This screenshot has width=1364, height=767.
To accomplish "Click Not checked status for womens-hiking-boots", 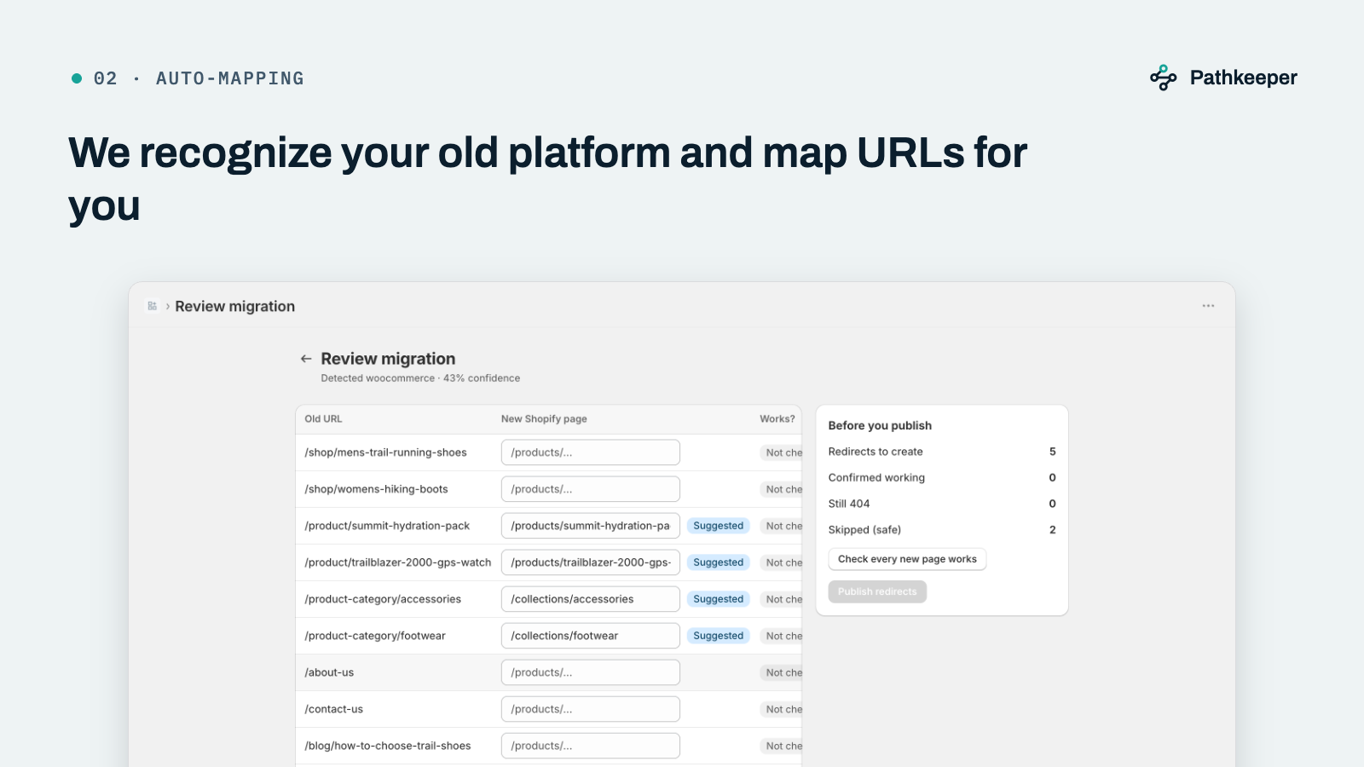I will pyautogui.click(x=782, y=489).
